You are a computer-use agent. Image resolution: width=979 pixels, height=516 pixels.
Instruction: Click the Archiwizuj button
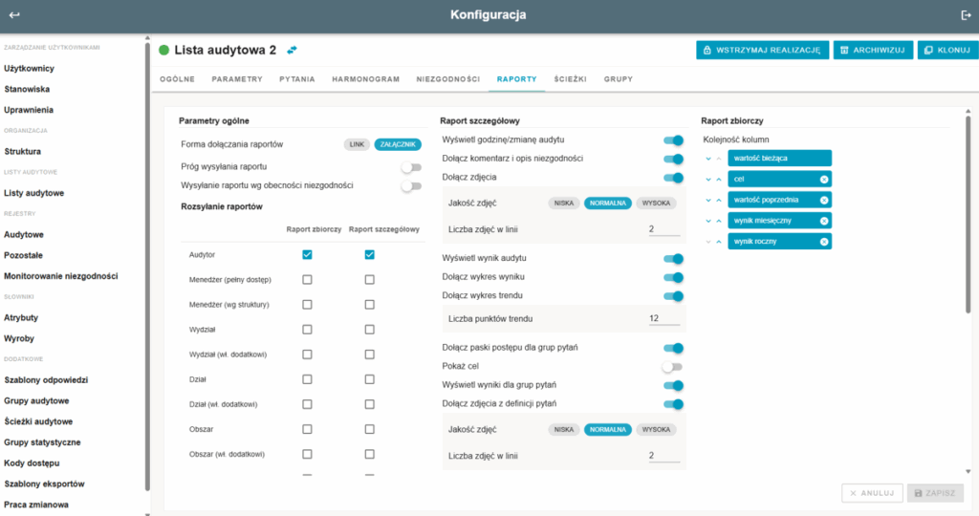tap(871, 50)
